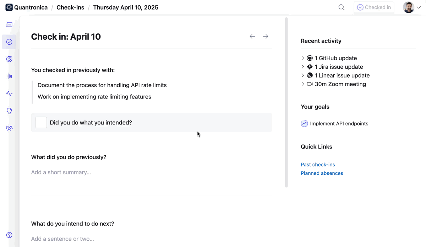Navigate to Check-ins breadcrumb
This screenshot has height=247, width=426.
click(x=70, y=7)
